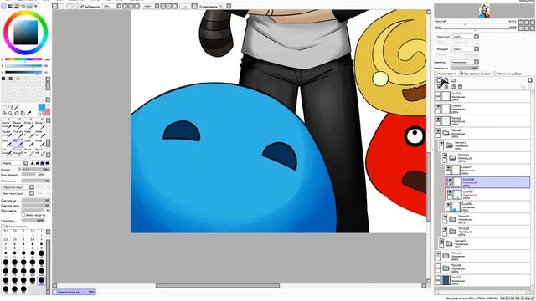Toggle the Clipping Group checkbox
Screen dimensions: 536x301
pos(461,74)
